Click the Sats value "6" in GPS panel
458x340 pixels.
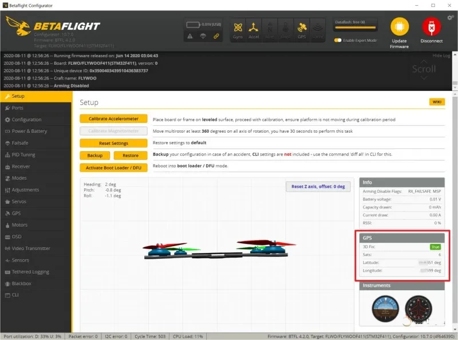click(x=440, y=255)
